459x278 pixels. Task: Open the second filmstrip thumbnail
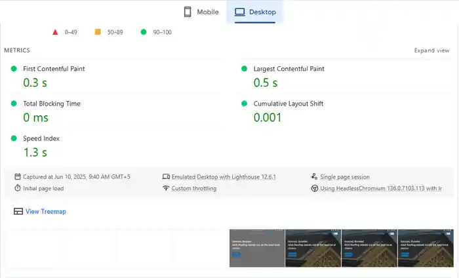pyautogui.click(x=313, y=248)
